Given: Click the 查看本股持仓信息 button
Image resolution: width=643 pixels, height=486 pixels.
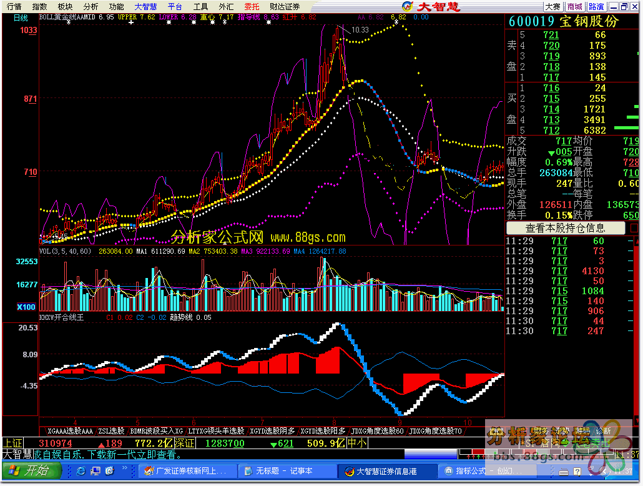Looking at the screenshot, I should coord(566,228).
